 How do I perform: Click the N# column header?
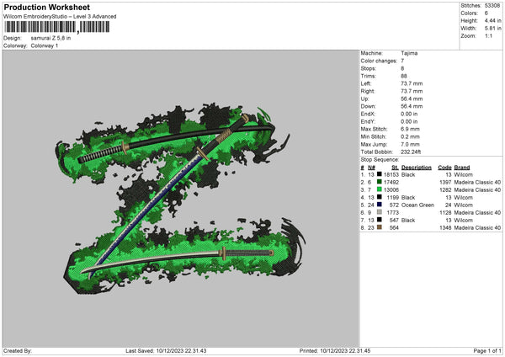coord(371,168)
